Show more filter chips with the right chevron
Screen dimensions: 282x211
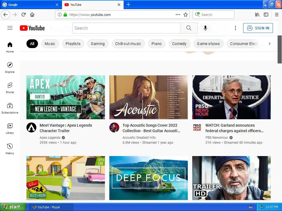[x=269, y=44]
